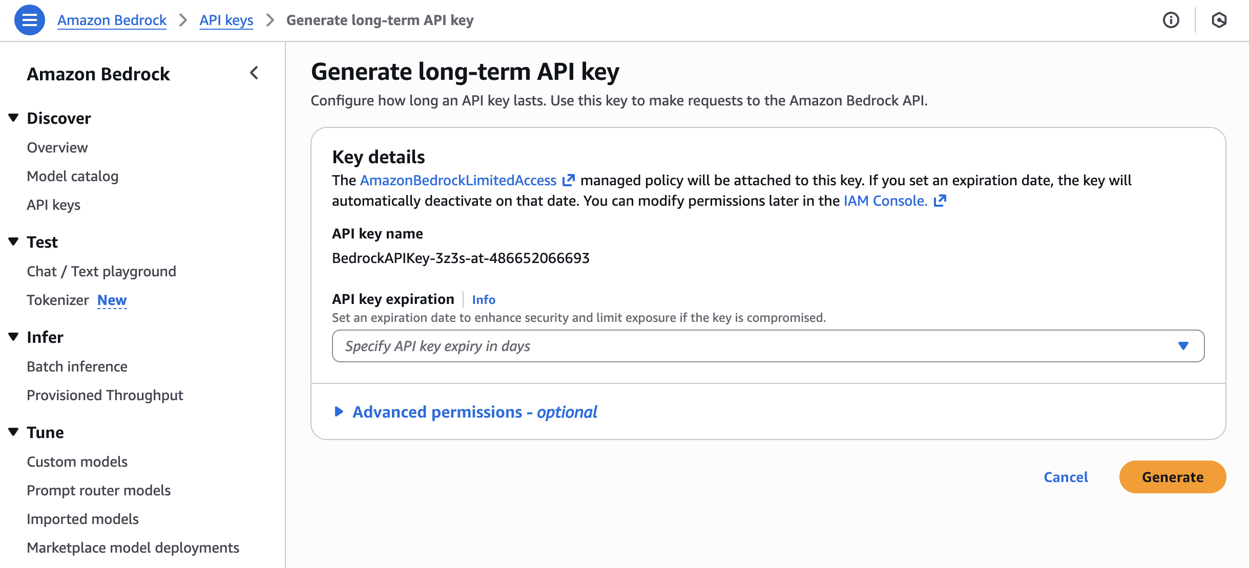Select Marketplace model deployments
This screenshot has width=1249, height=568.
[x=133, y=547]
